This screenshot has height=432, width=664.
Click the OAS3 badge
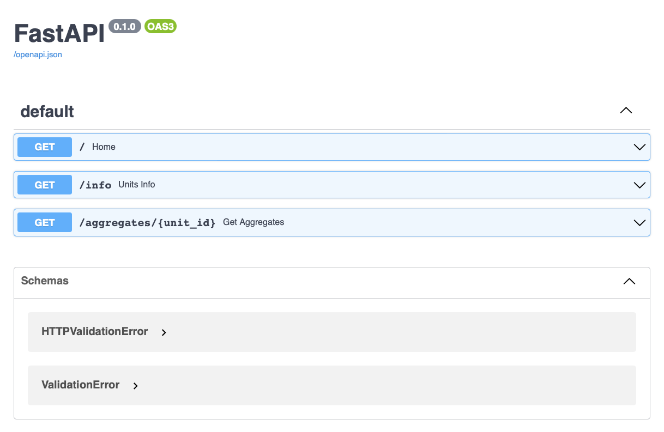[x=160, y=26]
